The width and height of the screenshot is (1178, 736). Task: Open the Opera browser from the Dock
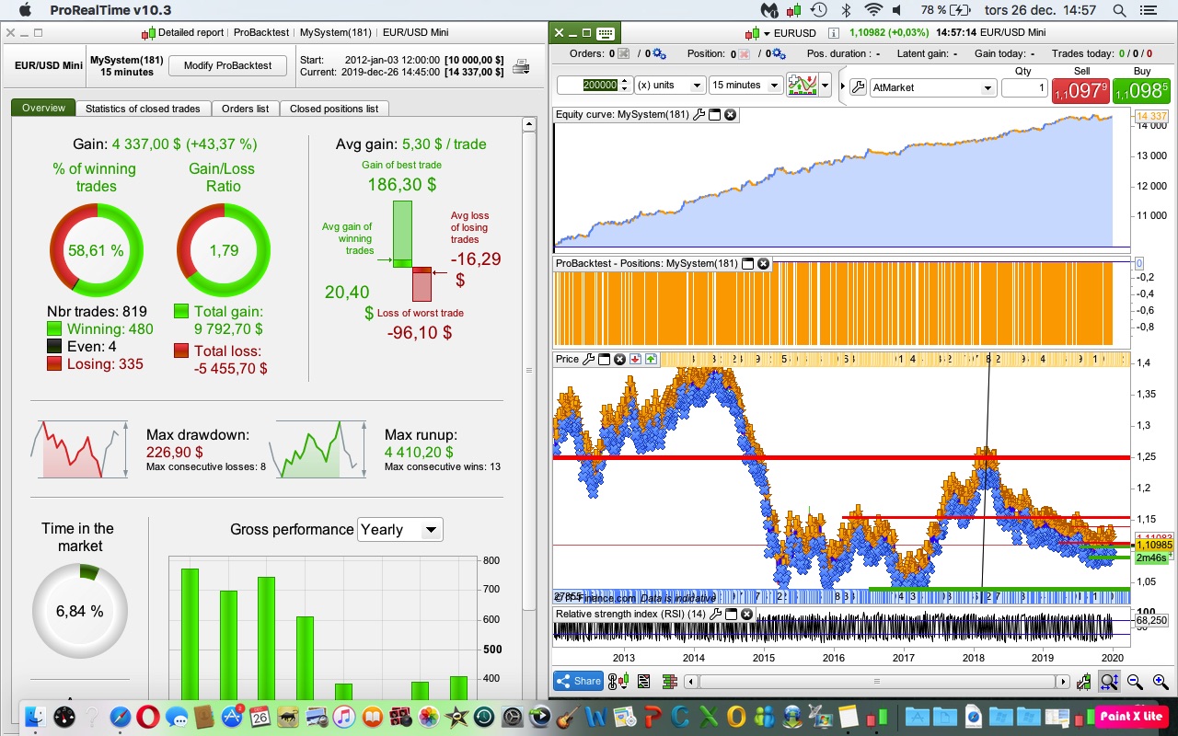(148, 716)
